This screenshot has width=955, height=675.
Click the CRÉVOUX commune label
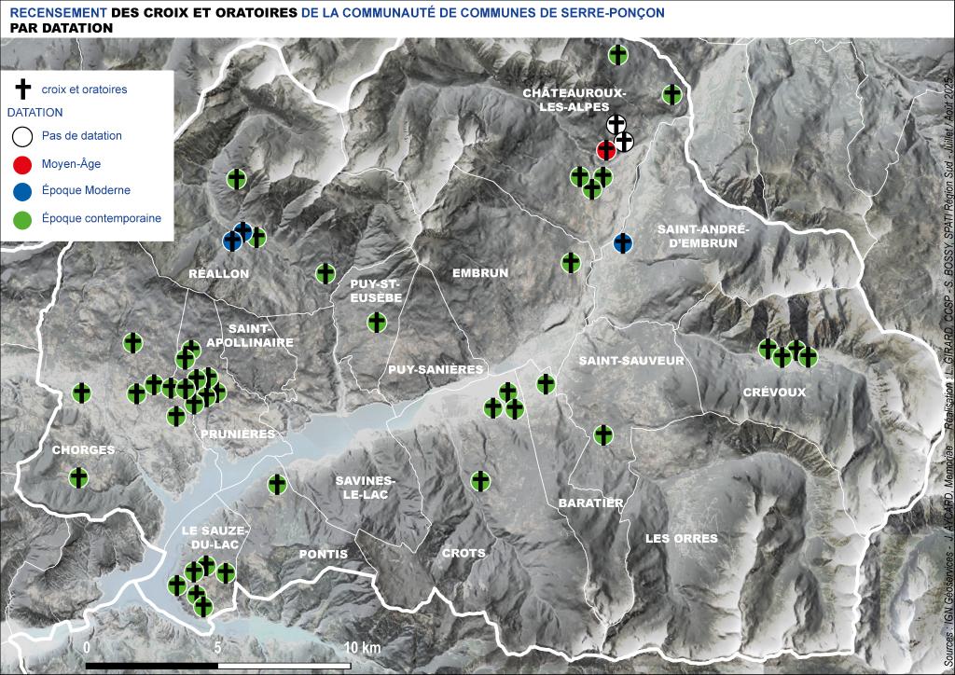point(774,393)
